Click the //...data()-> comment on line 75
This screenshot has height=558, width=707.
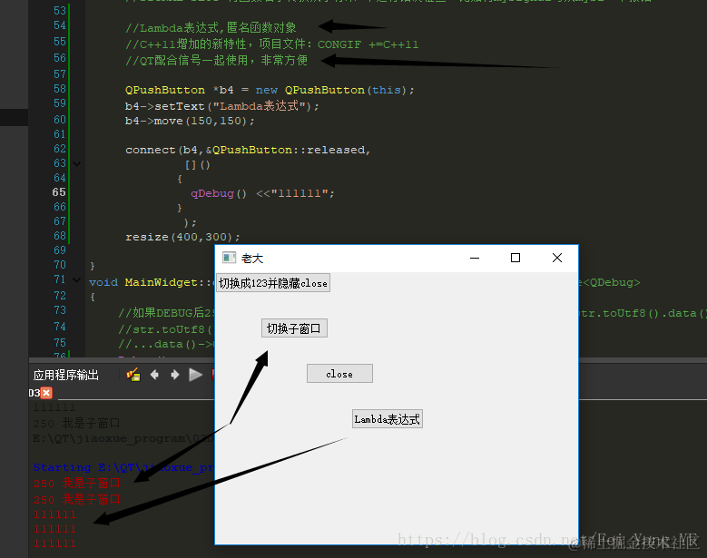click(165, 345)
